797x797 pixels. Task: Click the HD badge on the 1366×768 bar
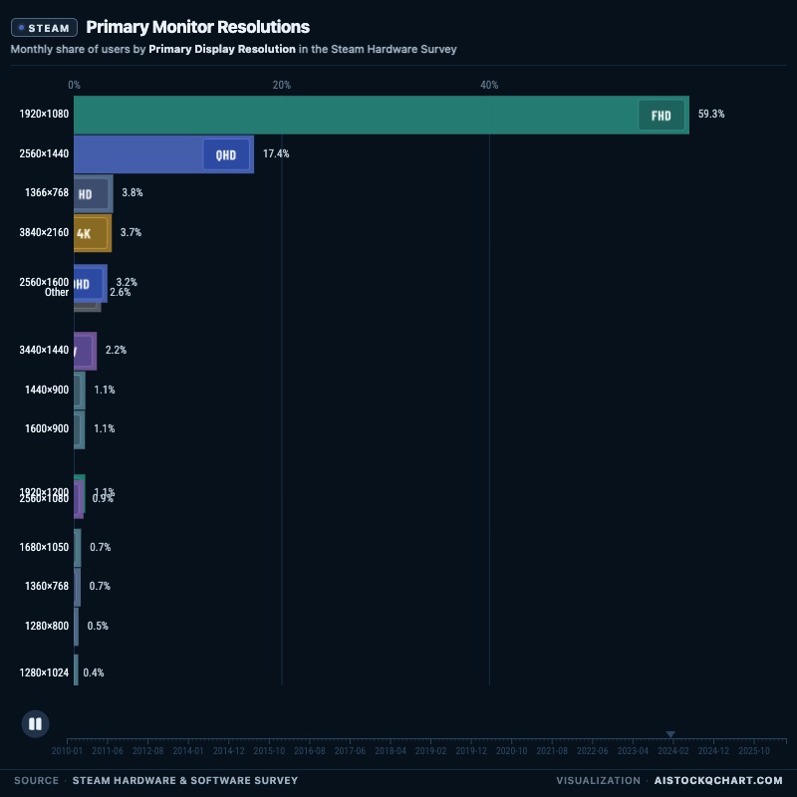[86, 193]
